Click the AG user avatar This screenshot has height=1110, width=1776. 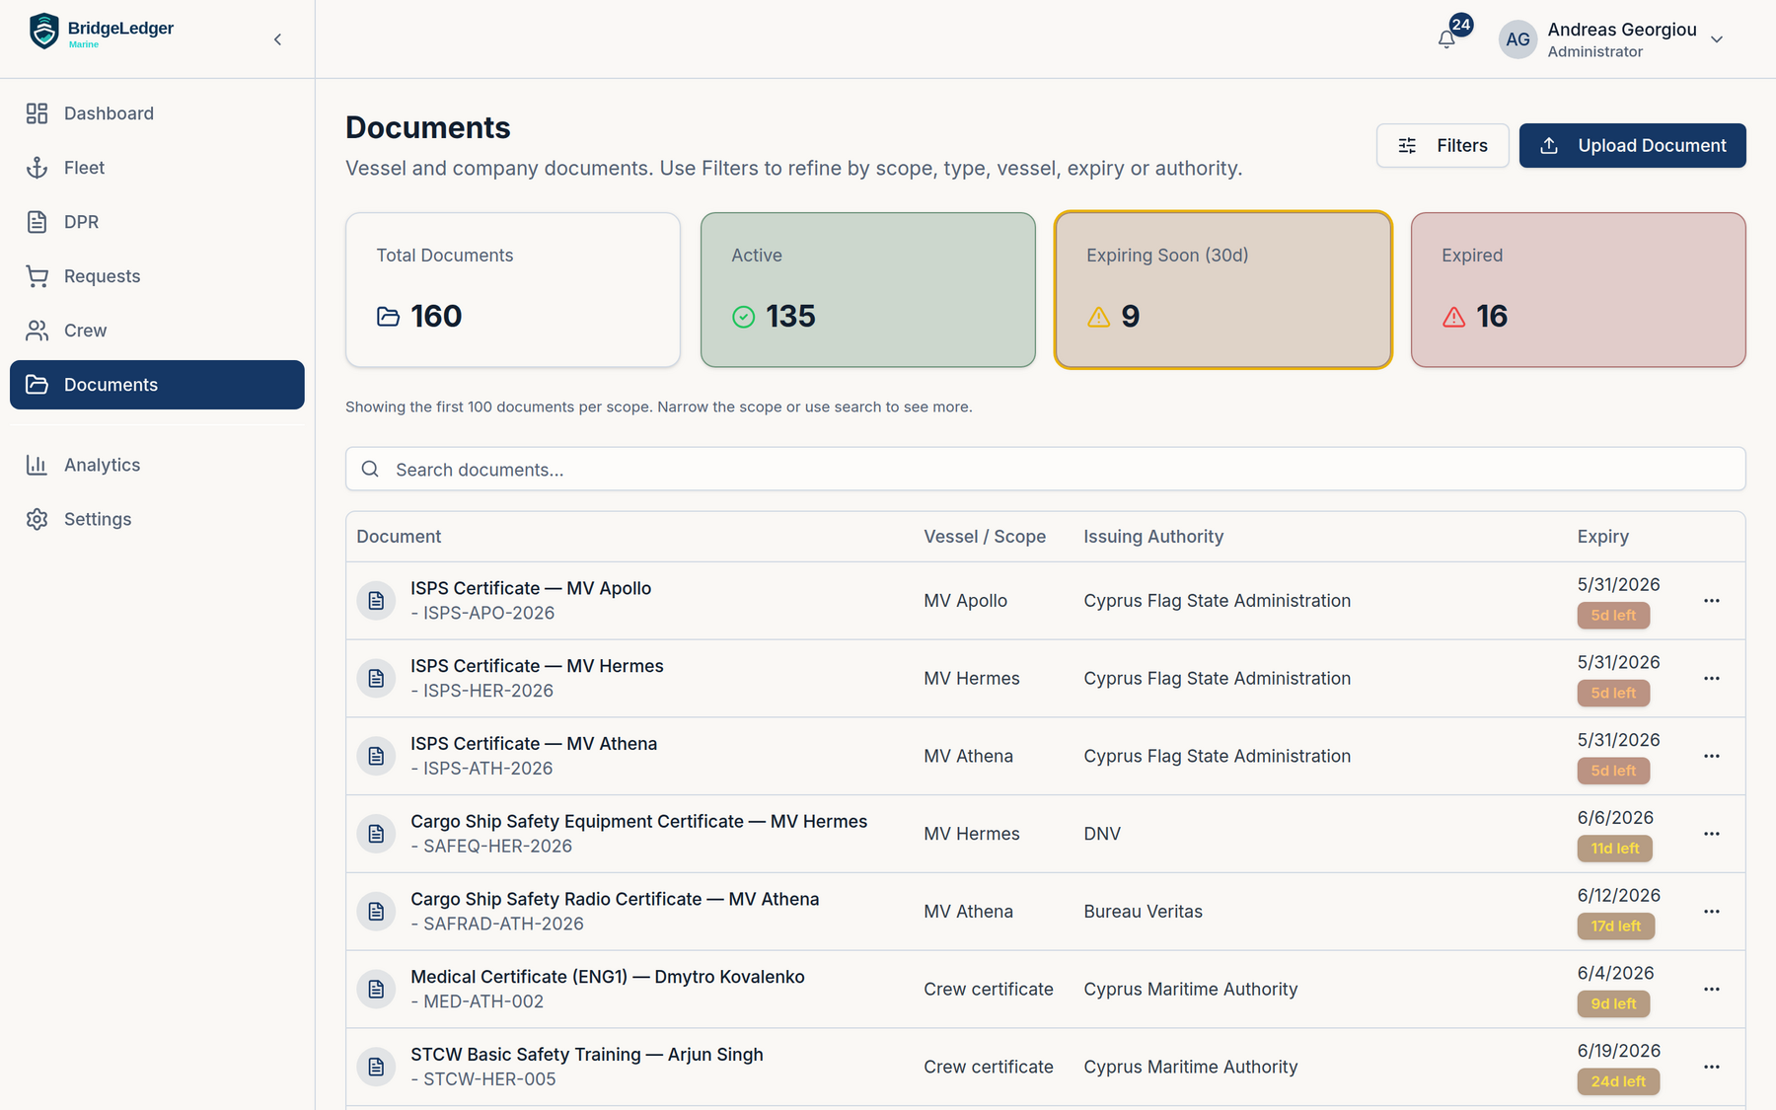coord(1517,39)
